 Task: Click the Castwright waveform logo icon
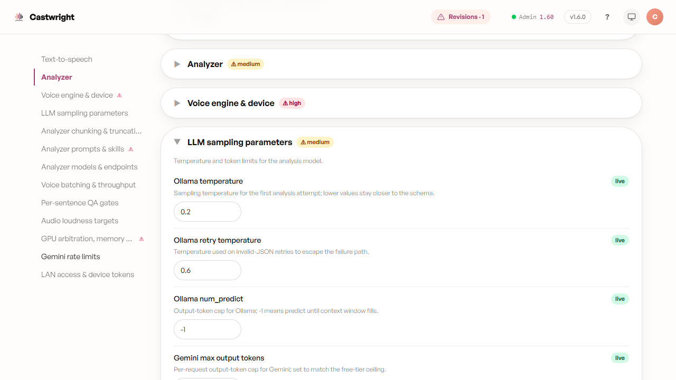click(x=20, y=17)
